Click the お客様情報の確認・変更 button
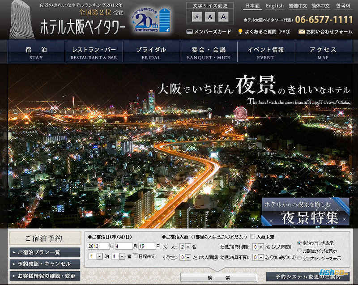Screen dimensions: 358x285 click(x=45, y=276)
